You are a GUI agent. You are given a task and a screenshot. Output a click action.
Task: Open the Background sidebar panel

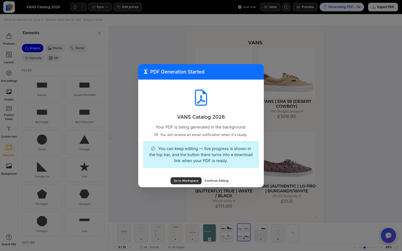[x=9, y=169]
